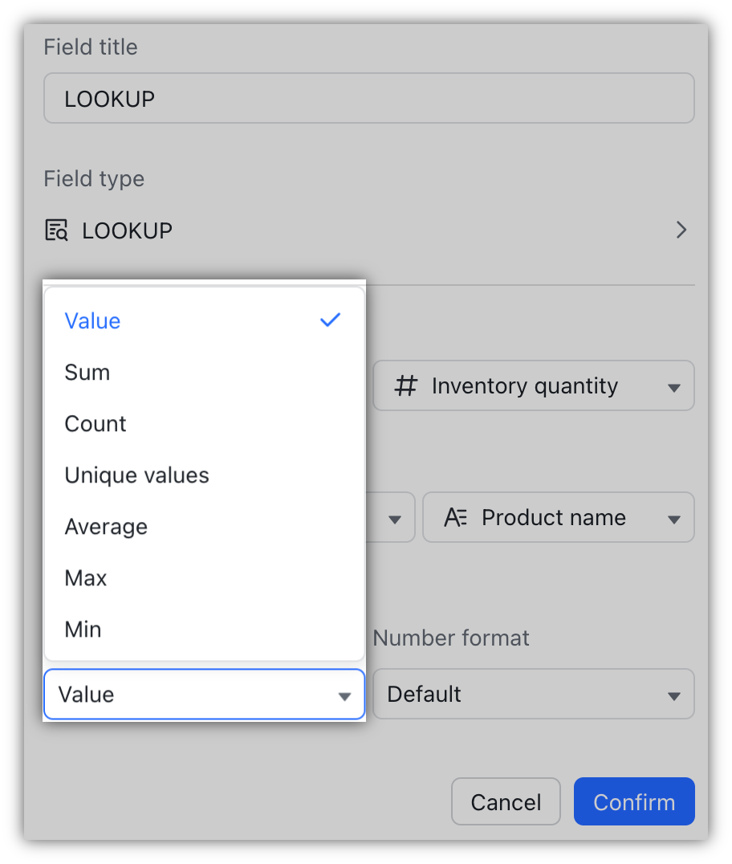Click the text field icon beside Product name
732x864 pixels.
click(455, 517)
